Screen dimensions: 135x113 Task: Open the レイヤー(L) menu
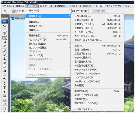point(46,6)
